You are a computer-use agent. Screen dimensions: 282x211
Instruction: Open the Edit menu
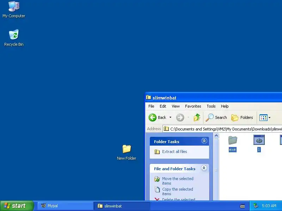[x=163, y=106]
